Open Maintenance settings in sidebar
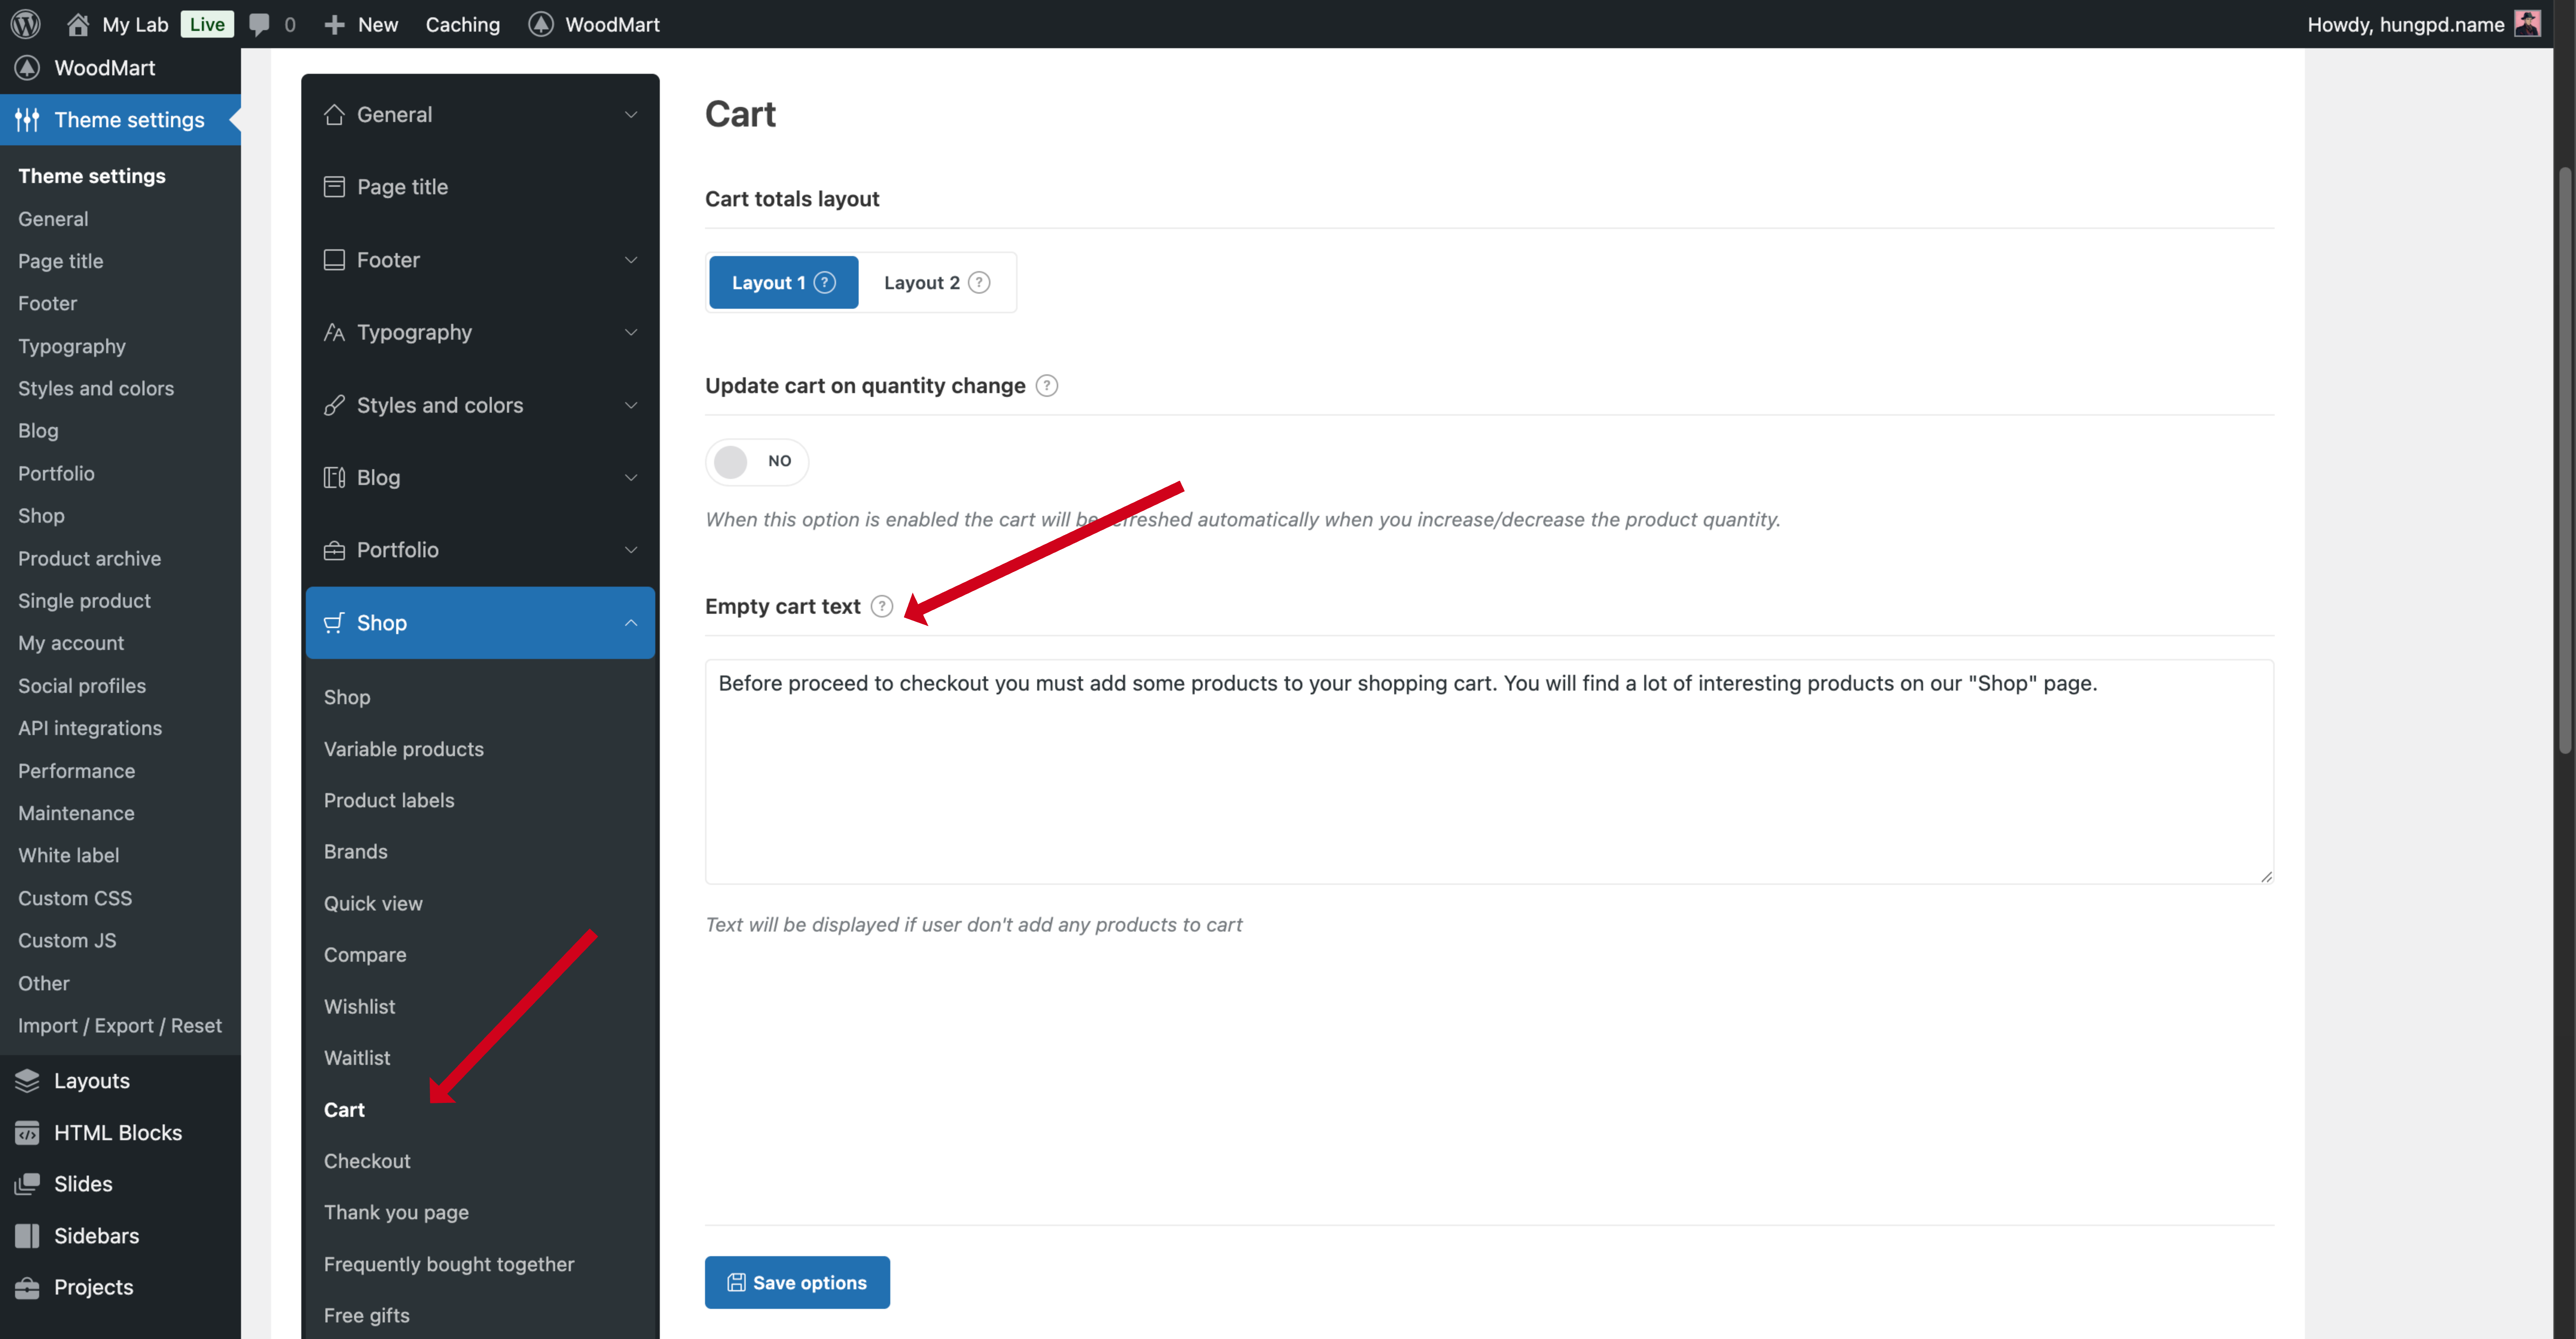2576x1339 pixels. pyautogui.click(x=76, y=814)
